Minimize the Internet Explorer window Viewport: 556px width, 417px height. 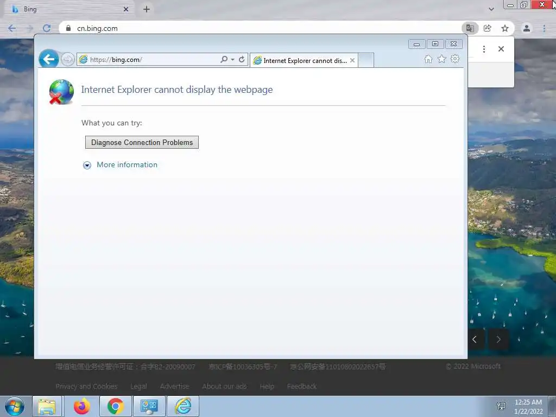point(416,44)
